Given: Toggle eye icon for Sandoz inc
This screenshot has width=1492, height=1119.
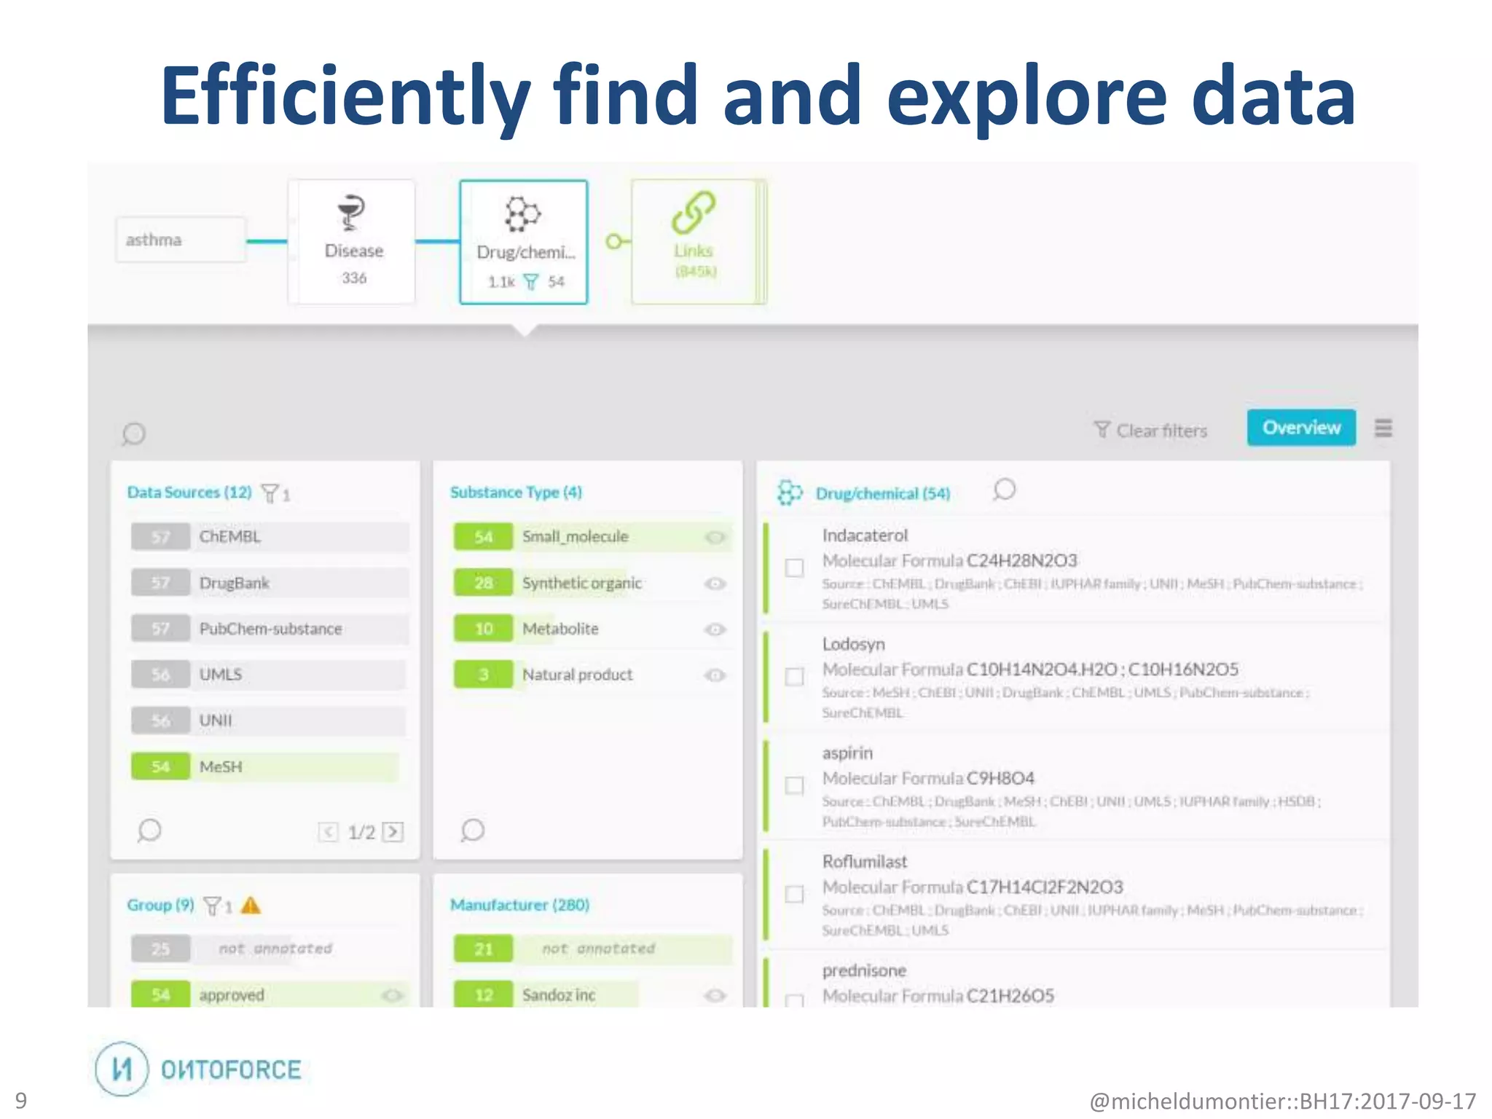Looking at the screenshot, I should click(715, 995).
